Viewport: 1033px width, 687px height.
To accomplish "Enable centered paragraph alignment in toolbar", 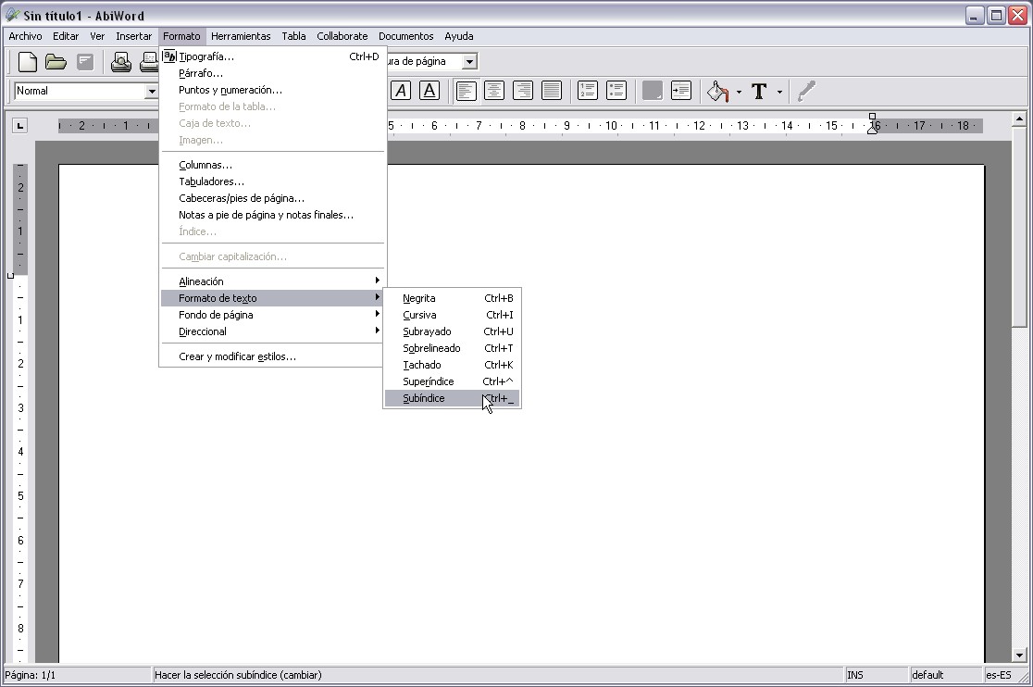I will tap(494, 91).
